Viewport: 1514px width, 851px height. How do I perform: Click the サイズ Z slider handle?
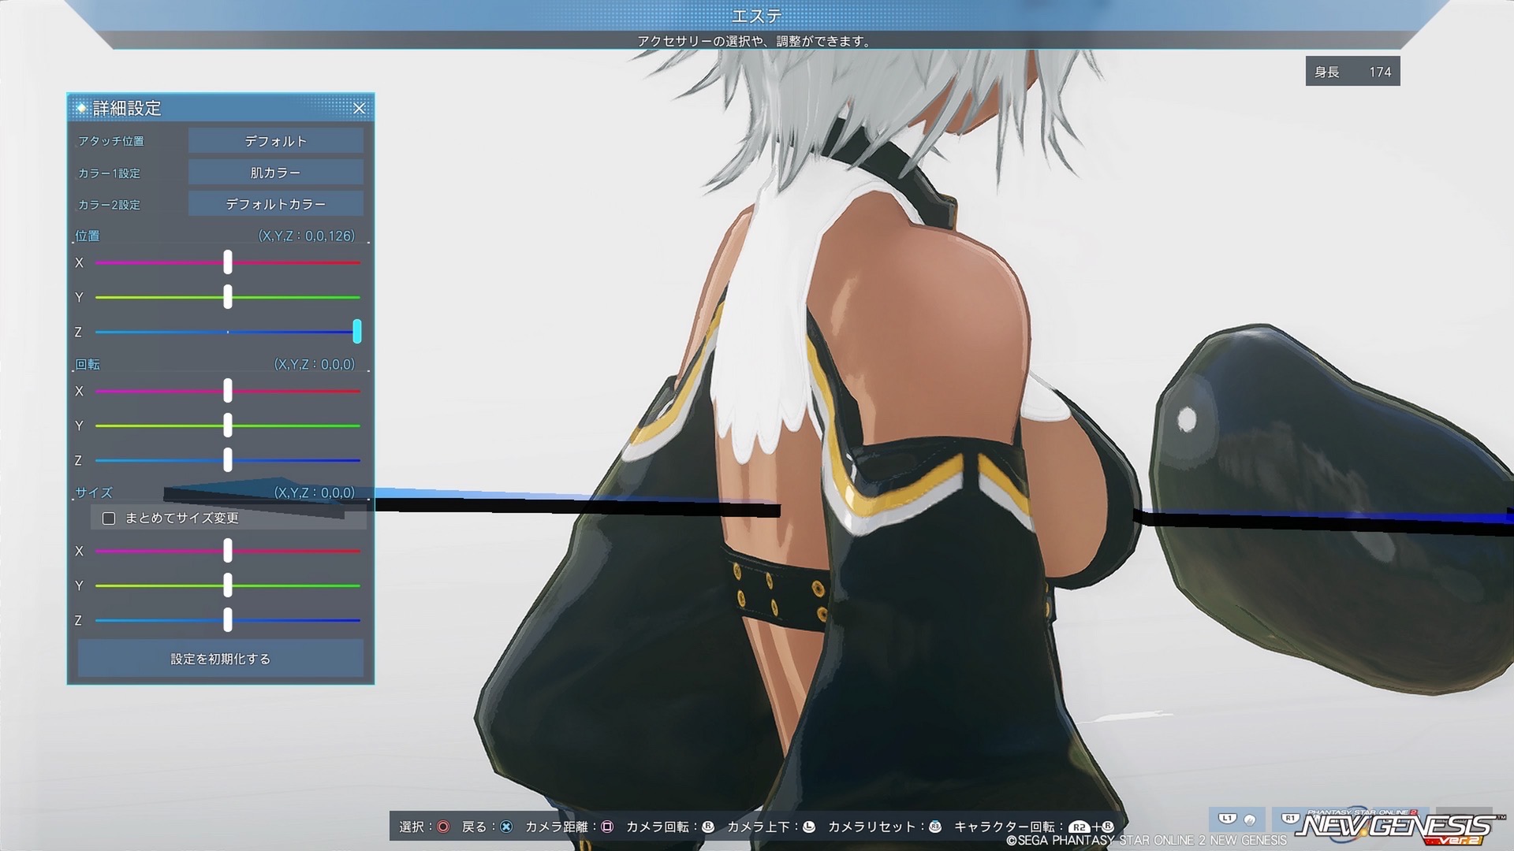[228, 620]
